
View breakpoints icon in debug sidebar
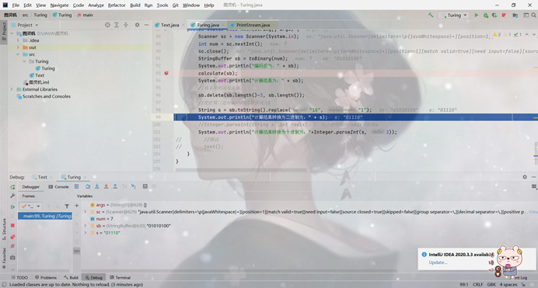pos(12,237)
